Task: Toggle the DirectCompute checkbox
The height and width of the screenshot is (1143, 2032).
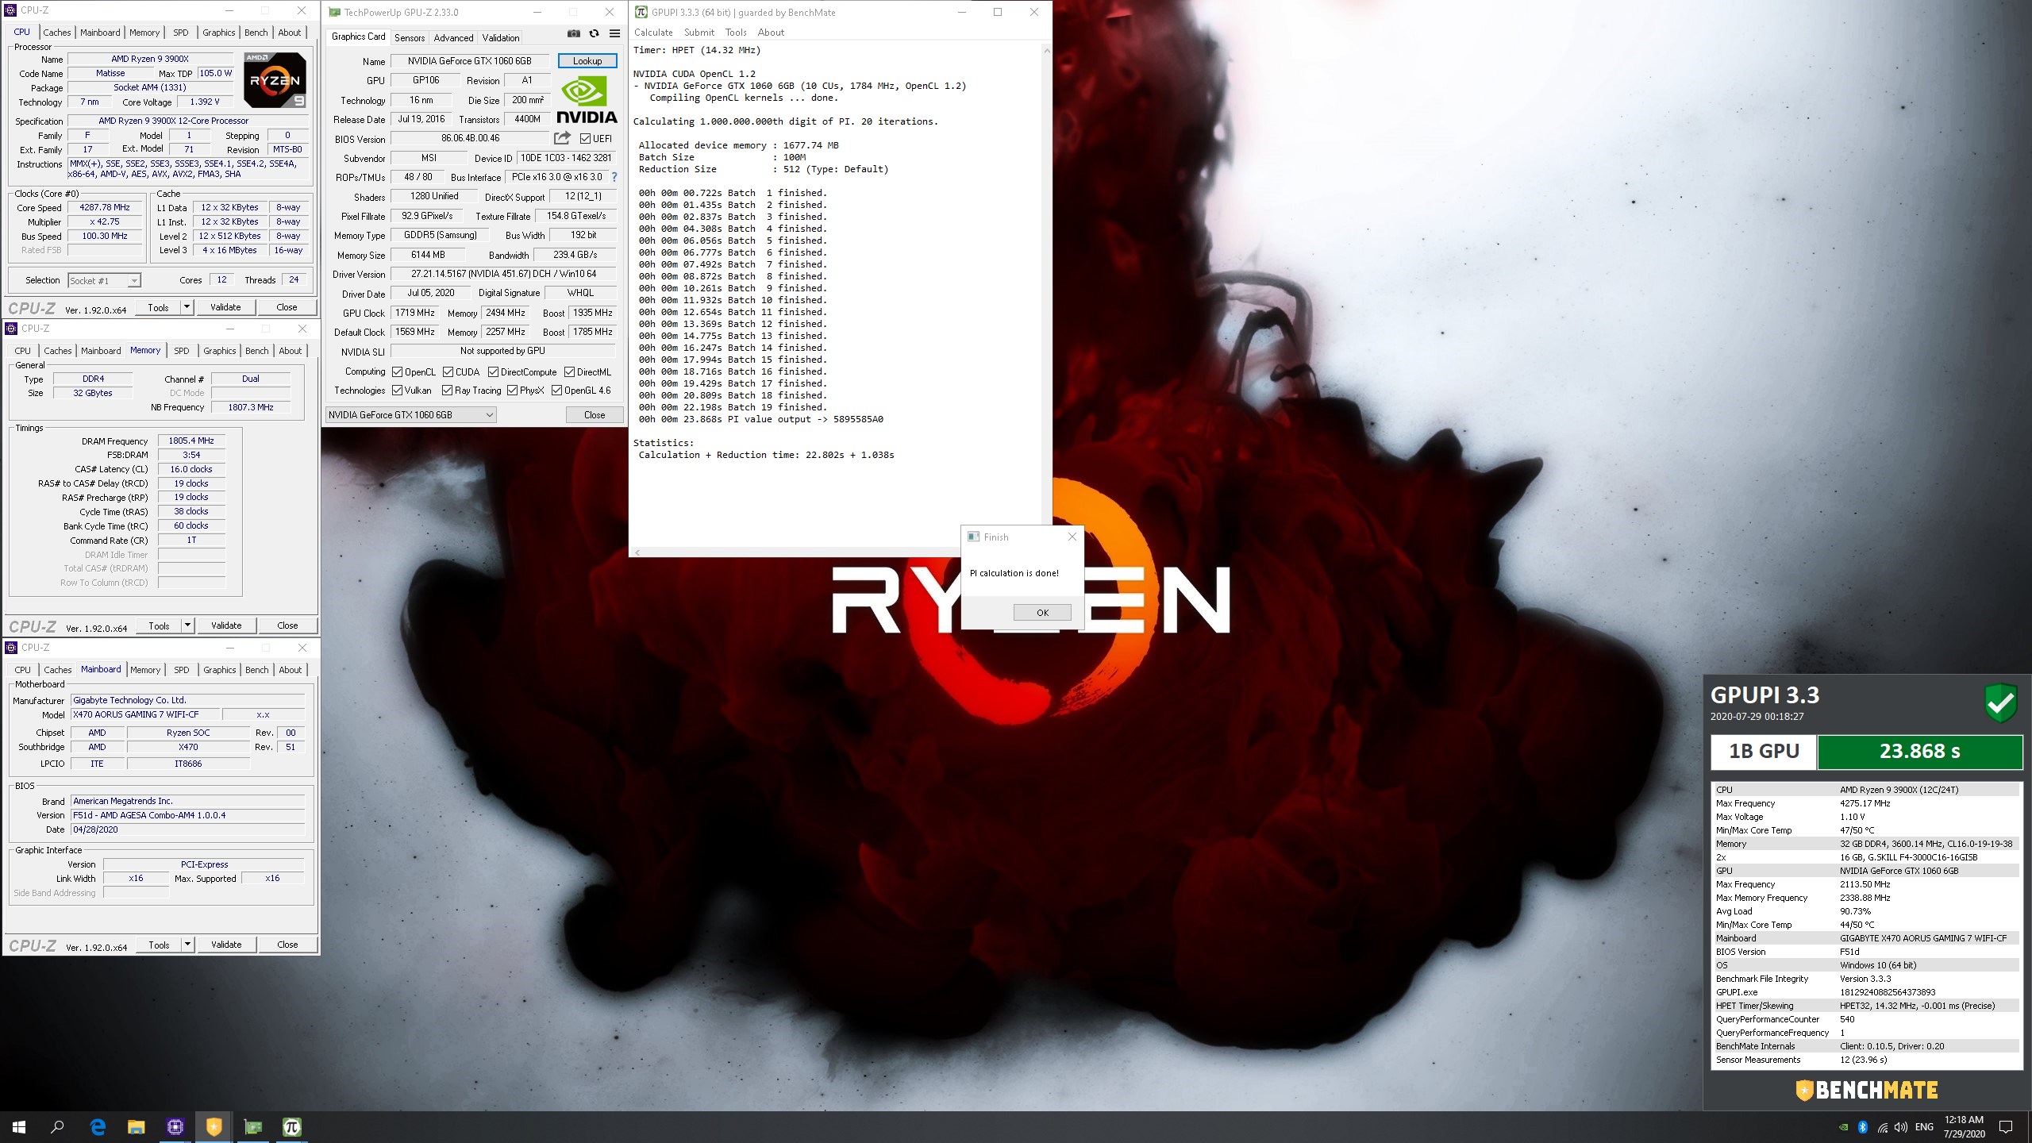Action: 493,371
